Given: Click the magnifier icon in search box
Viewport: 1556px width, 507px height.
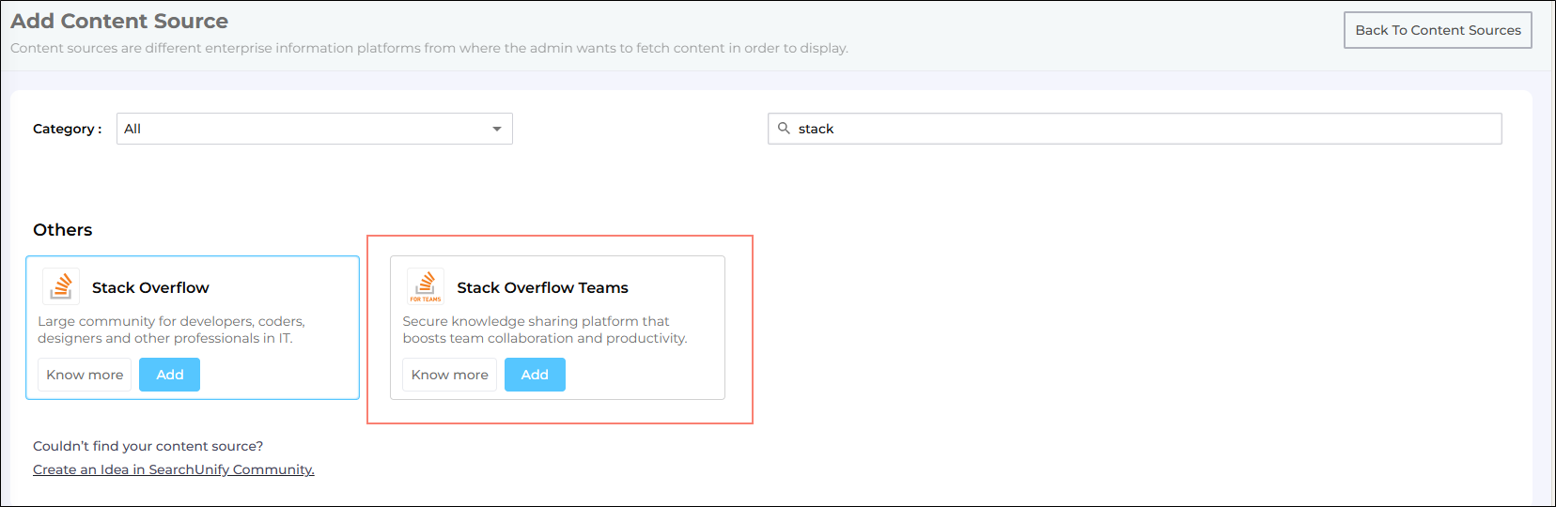Looking at the screenshot, I should (784, 129).
